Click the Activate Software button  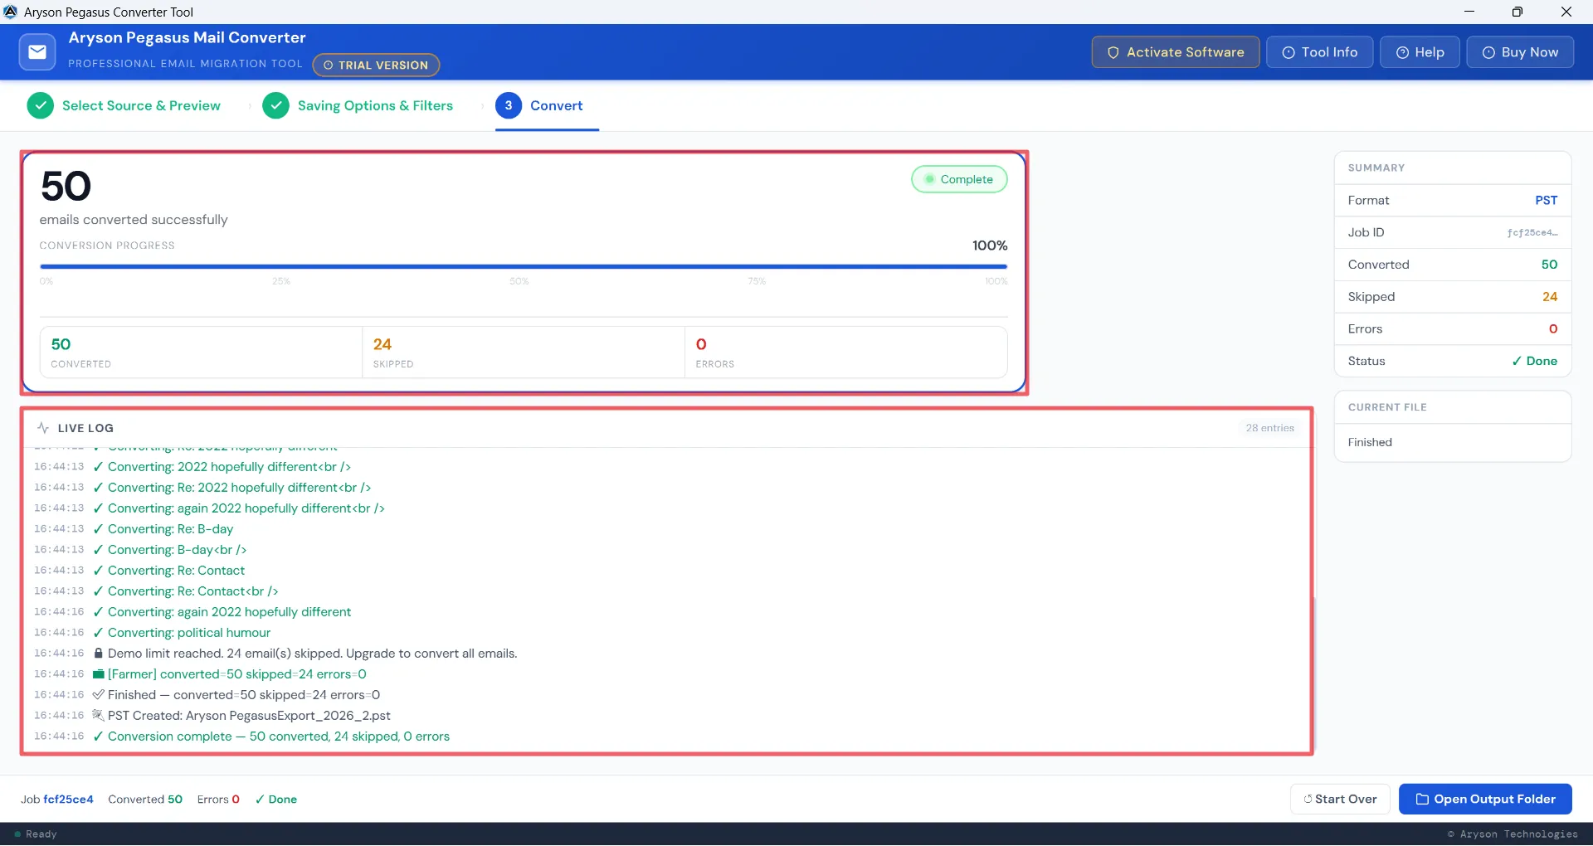(1176, 52)
